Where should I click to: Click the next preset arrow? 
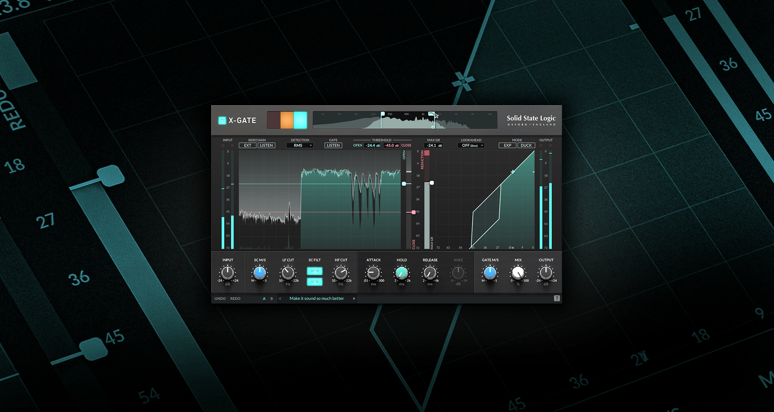pos(354,298)
